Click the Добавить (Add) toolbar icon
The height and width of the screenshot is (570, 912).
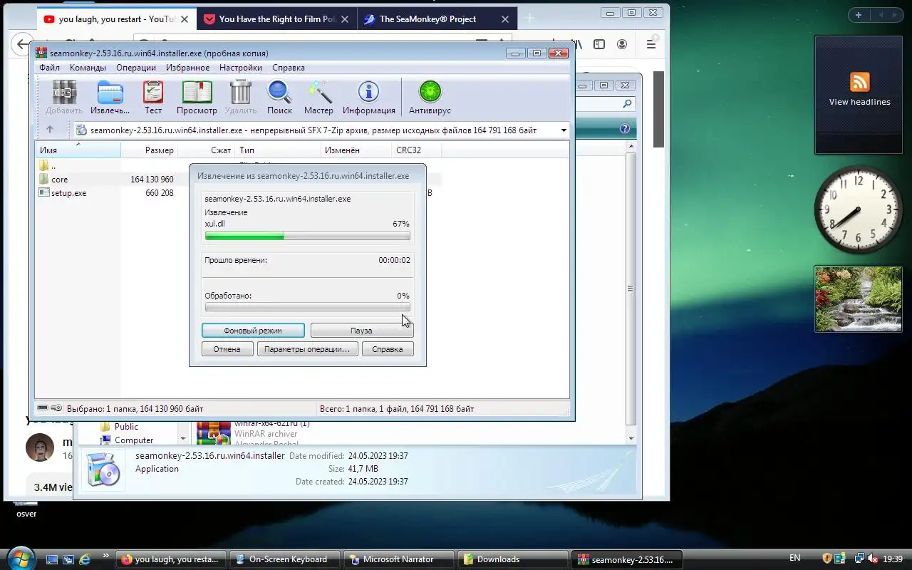point(64,98)
